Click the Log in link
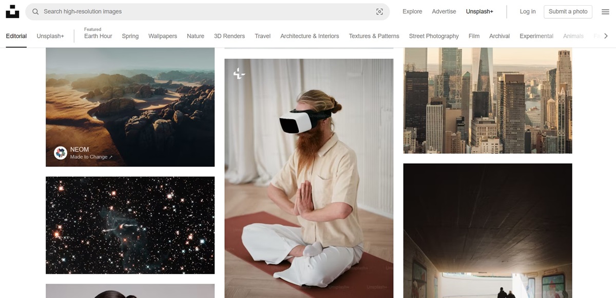 527,11
